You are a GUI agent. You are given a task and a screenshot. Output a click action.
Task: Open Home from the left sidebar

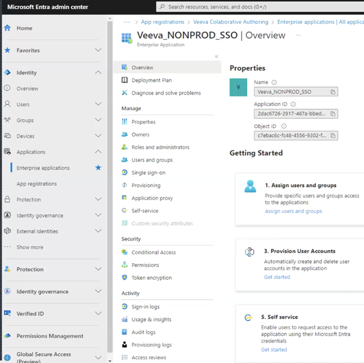click(24, 28)
